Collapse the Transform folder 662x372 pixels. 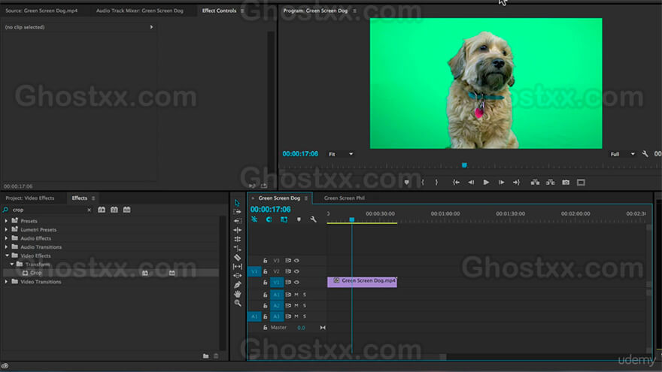[x=12, y=264]
